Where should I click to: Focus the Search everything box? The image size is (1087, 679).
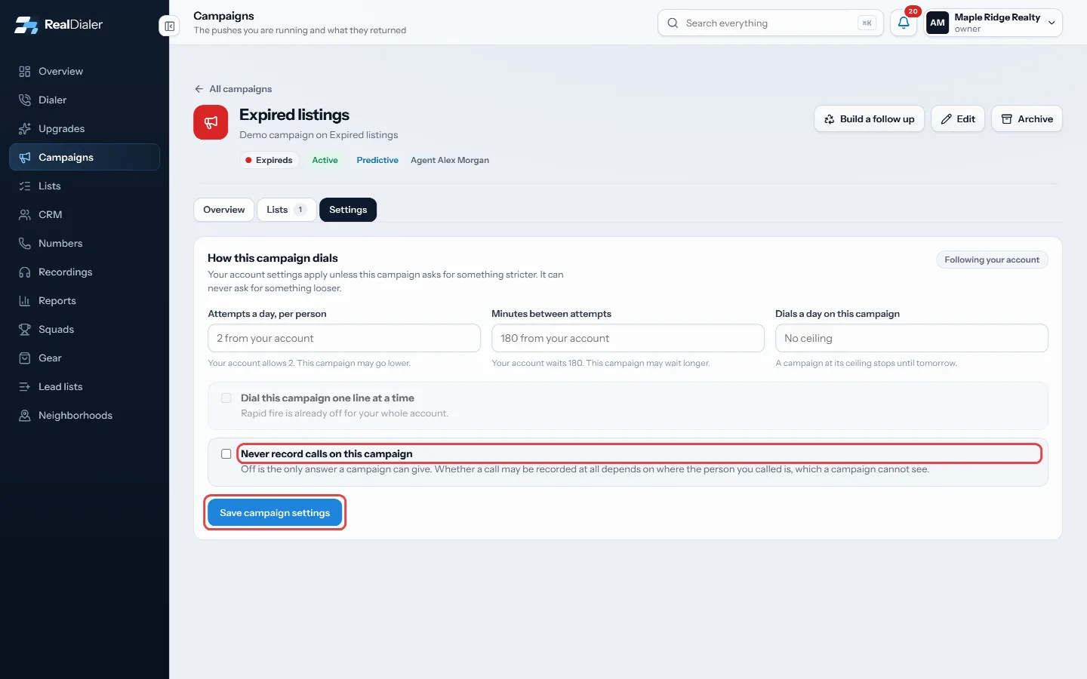point(770,23)
